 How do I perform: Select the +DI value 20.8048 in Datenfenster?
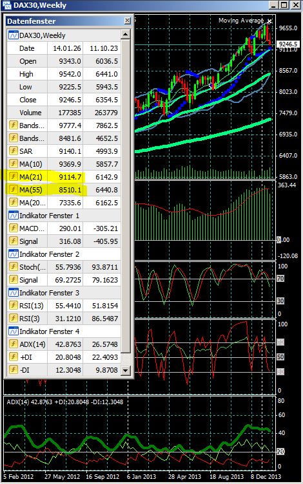(68, 357)
